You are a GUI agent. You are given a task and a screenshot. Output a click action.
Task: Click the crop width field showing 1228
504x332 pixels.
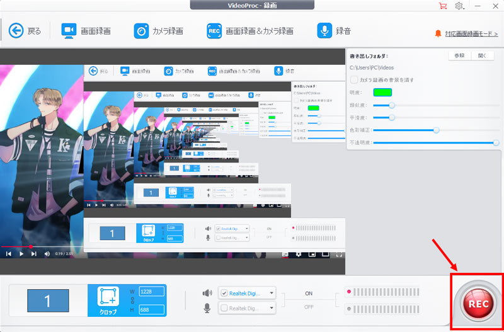pyautogui.click(x=151, y=292)
